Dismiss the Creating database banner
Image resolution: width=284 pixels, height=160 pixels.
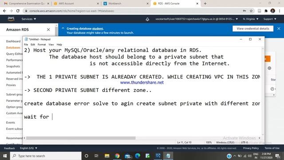[279, 28]
